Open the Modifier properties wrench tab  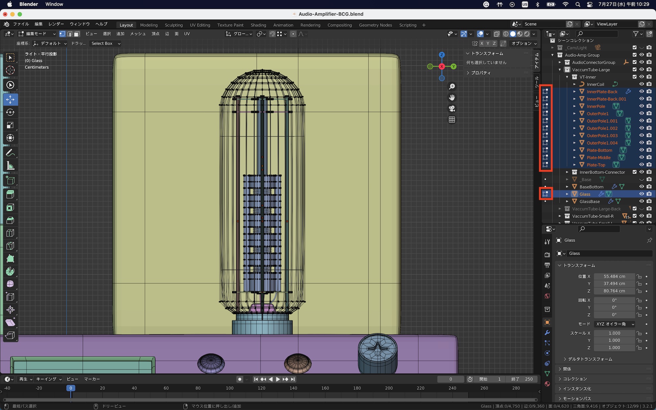coord(547,333)
